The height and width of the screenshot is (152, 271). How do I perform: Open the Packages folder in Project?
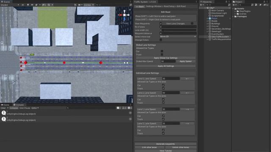coord(242,16)
